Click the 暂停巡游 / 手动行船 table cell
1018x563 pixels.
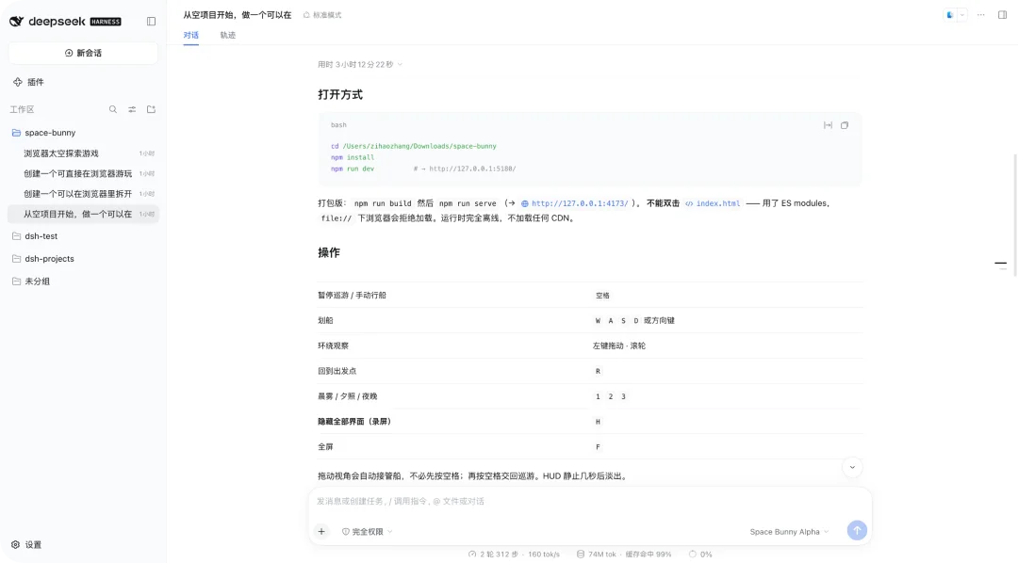[x=352, y=295]
